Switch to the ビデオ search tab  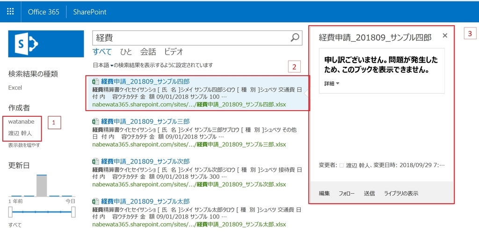(174, 52)
